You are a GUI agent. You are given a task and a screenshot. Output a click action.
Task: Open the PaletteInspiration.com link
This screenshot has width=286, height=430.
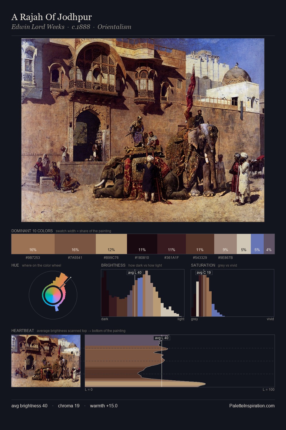coord(252,406)
